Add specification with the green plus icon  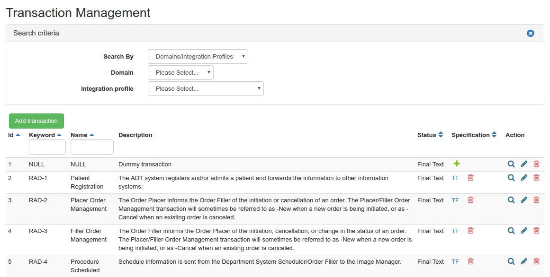tap(457, 164)
